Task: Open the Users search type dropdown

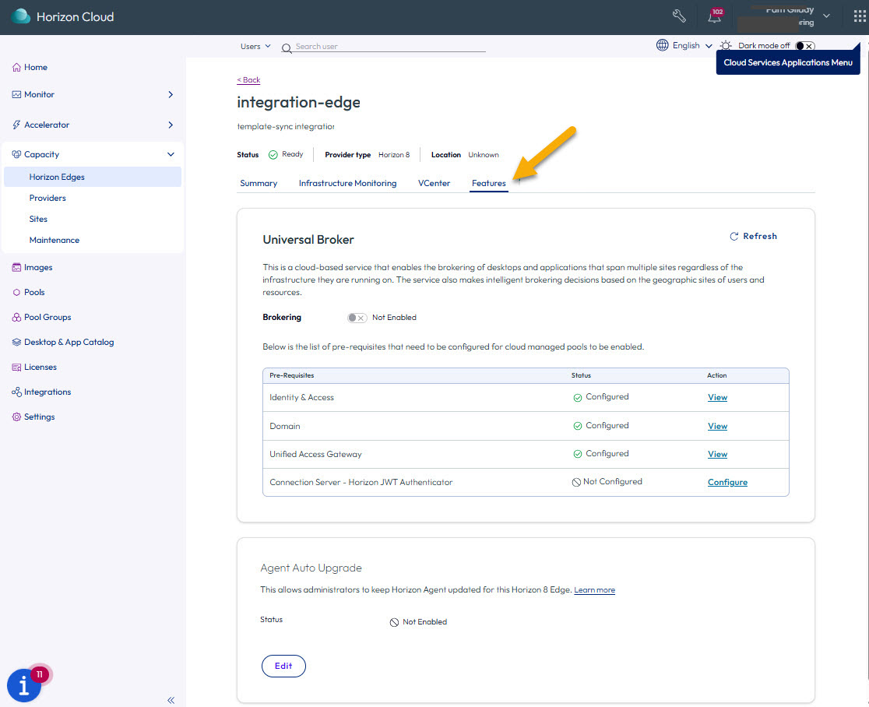Action: tap(255, 47)
